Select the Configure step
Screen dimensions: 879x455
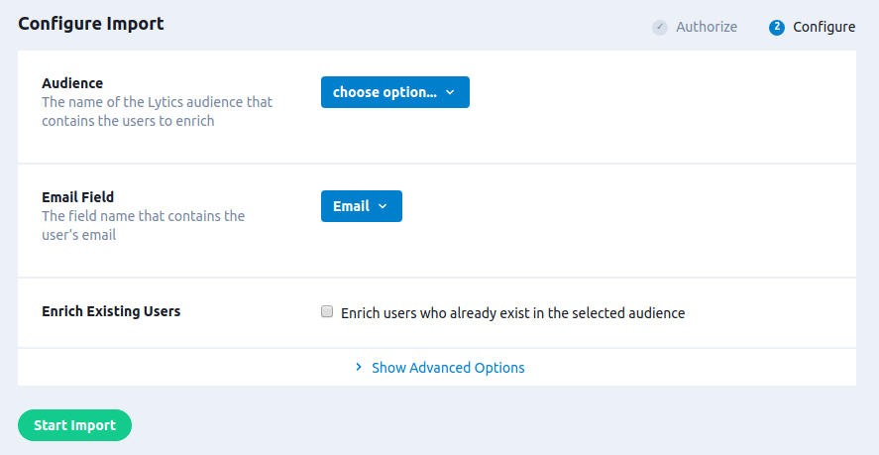[824, 27]
